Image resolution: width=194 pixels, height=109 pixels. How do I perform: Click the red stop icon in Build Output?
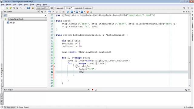[92, 90]
